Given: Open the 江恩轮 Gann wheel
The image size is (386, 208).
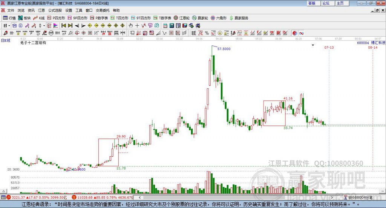Looking at the screenshot, I should click(x=182, y=18).
